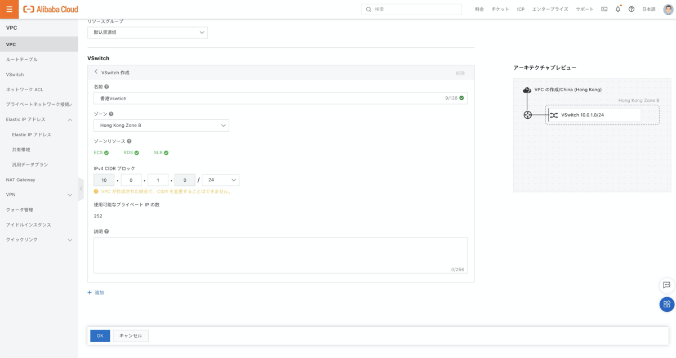The image size is (676, 358).
Task: Click the キャンセル button
Action: 131,335
